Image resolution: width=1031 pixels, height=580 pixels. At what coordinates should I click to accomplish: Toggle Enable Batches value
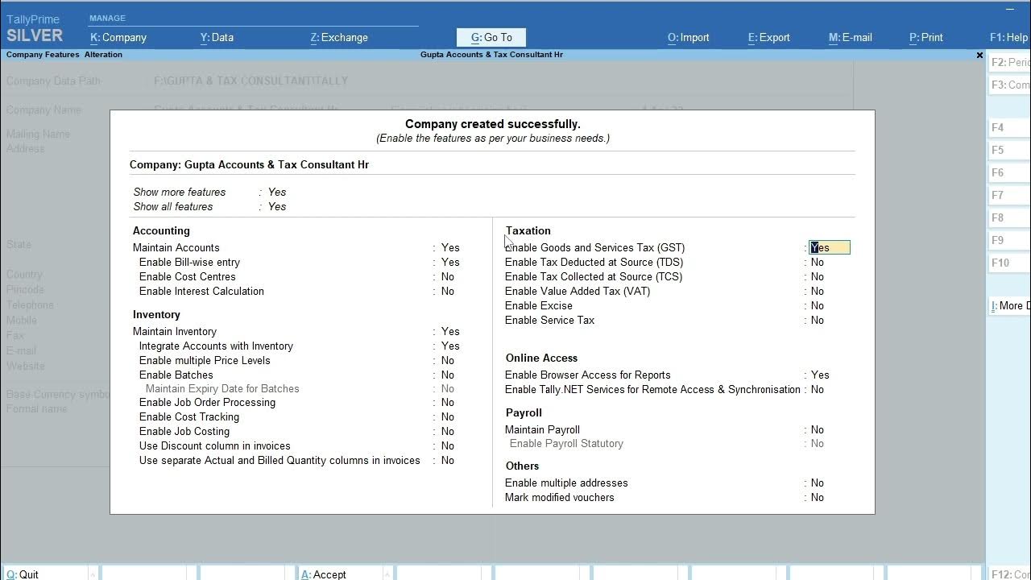(448, 375)
